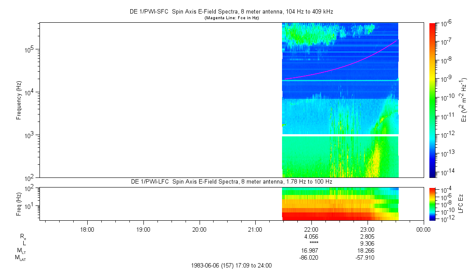The height and width of the screenshot is (271, 475).
Task: Click the white data gap near 1 kHz
Action: 340,135
